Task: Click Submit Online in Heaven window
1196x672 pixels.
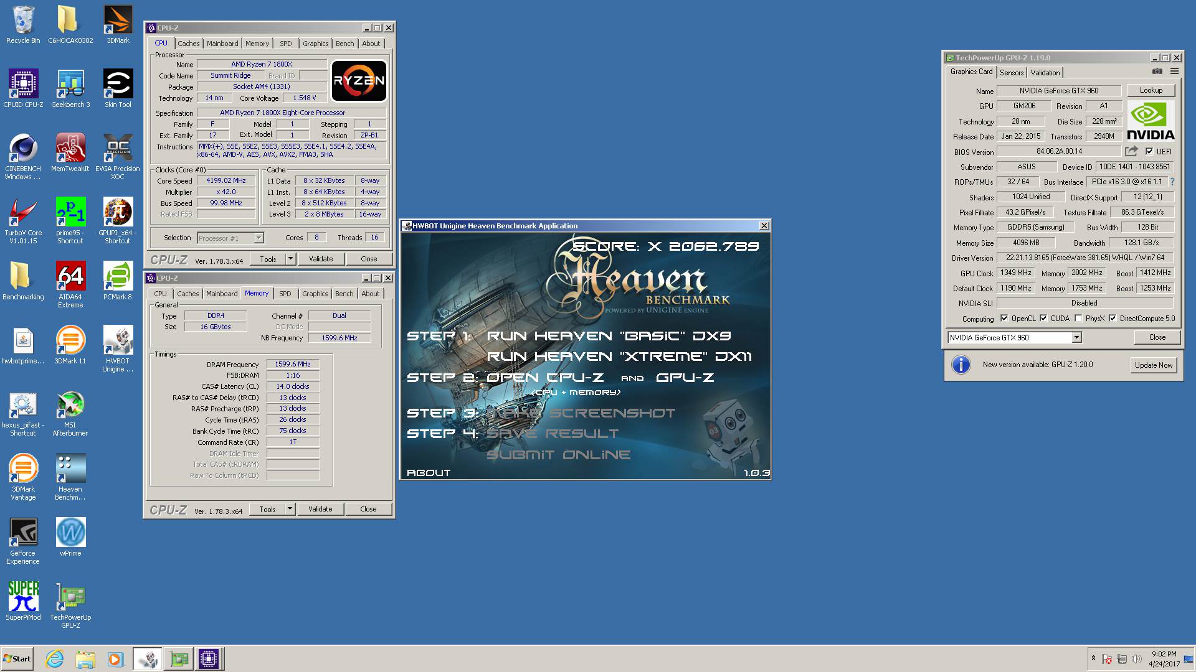Action: tap(558, 455)
